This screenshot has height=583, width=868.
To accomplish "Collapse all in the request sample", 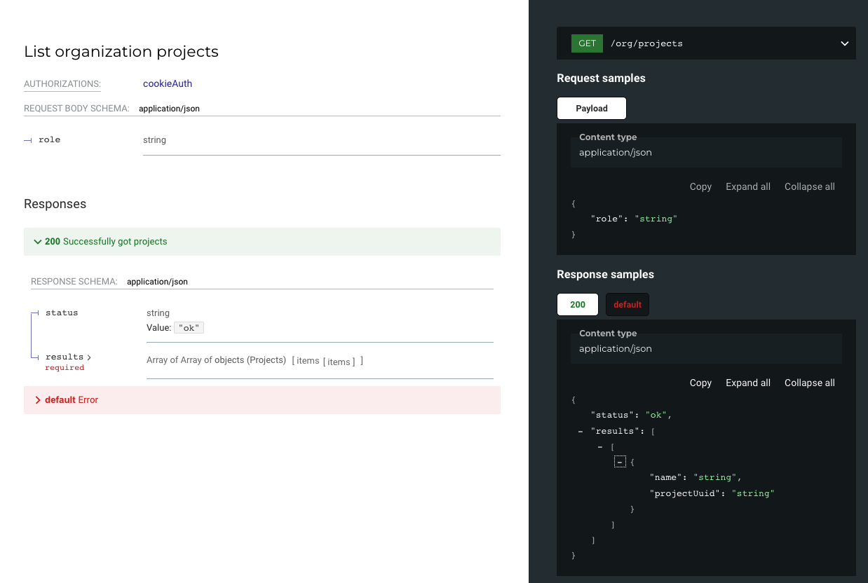I will point(810,186).
